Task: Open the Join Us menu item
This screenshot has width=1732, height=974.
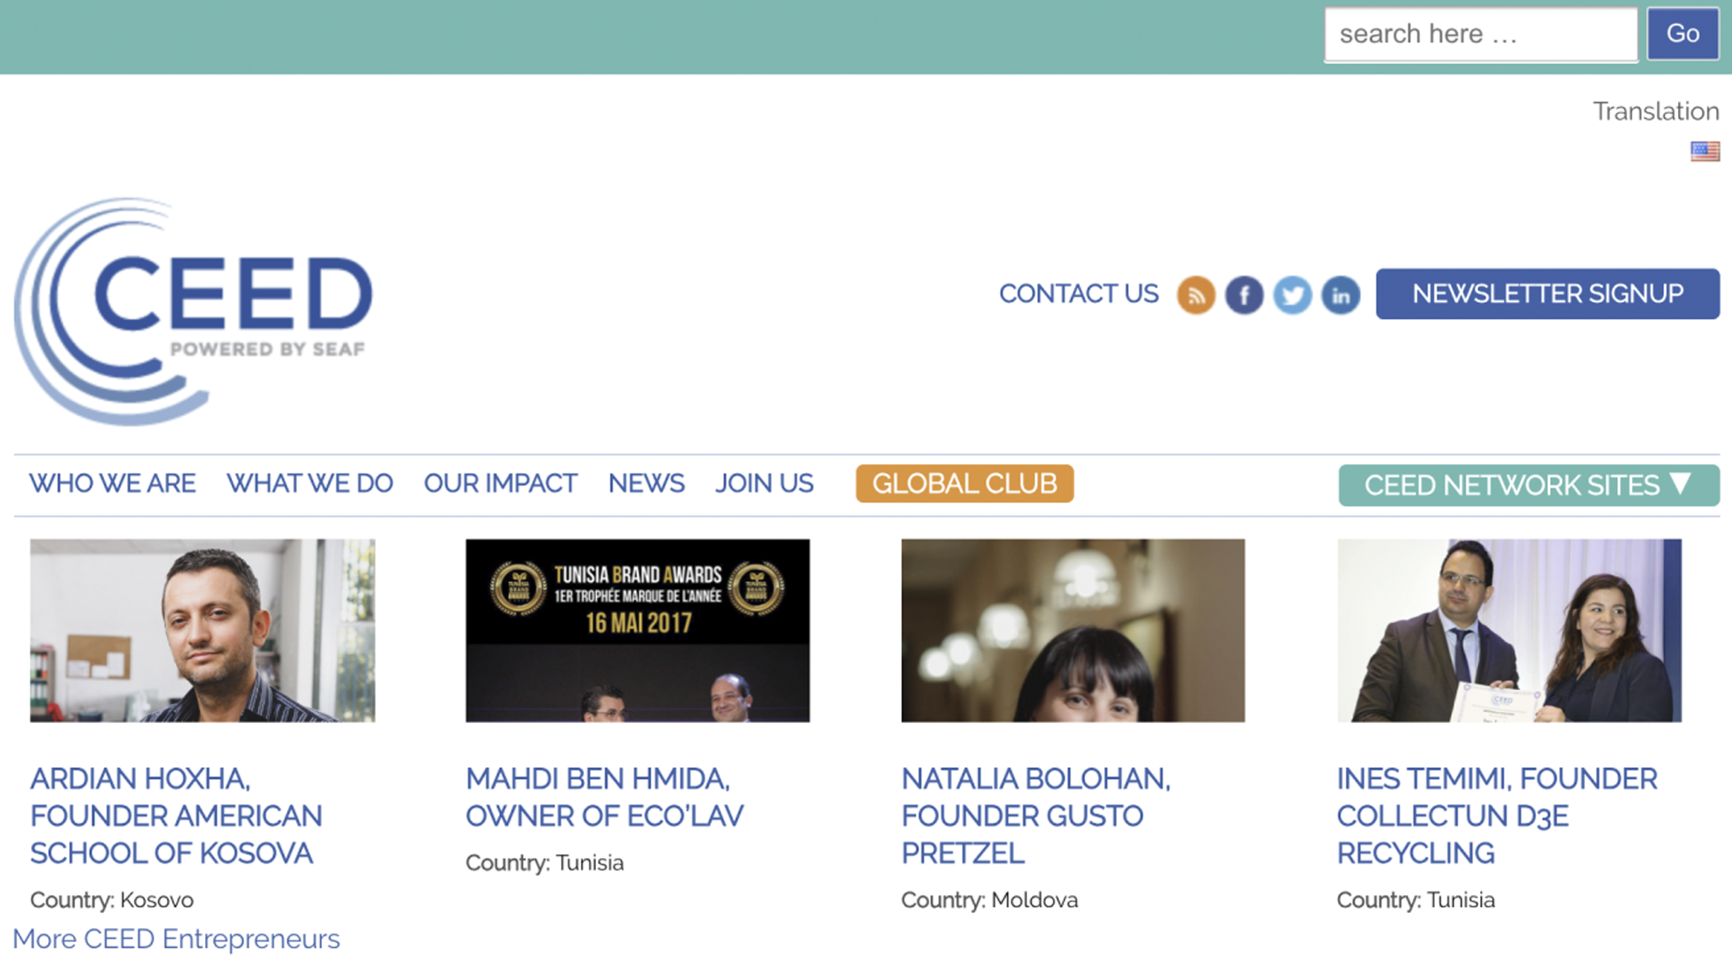Action: pos(765,483)
